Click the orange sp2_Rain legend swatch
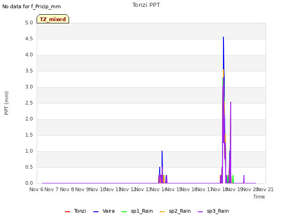The width and height of the screenshot is (293, 220). tap(163, 212)
